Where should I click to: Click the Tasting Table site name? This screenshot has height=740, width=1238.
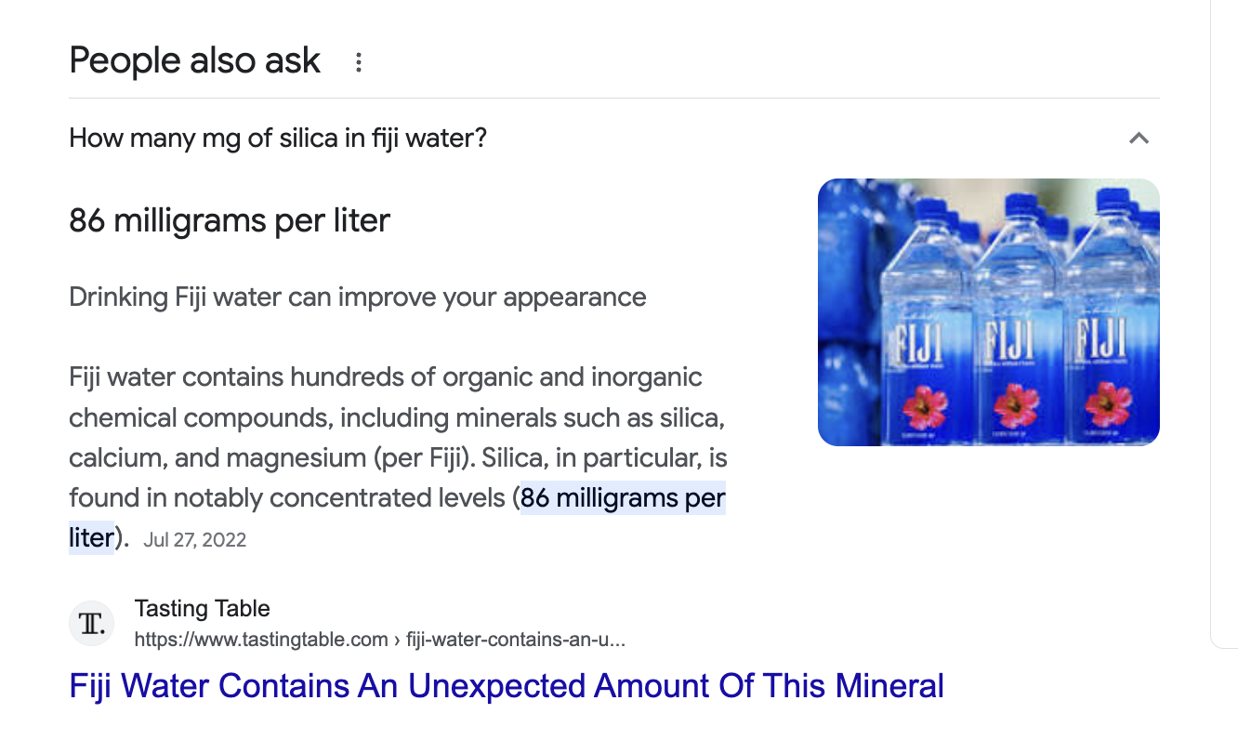click(x=202, y=609)
